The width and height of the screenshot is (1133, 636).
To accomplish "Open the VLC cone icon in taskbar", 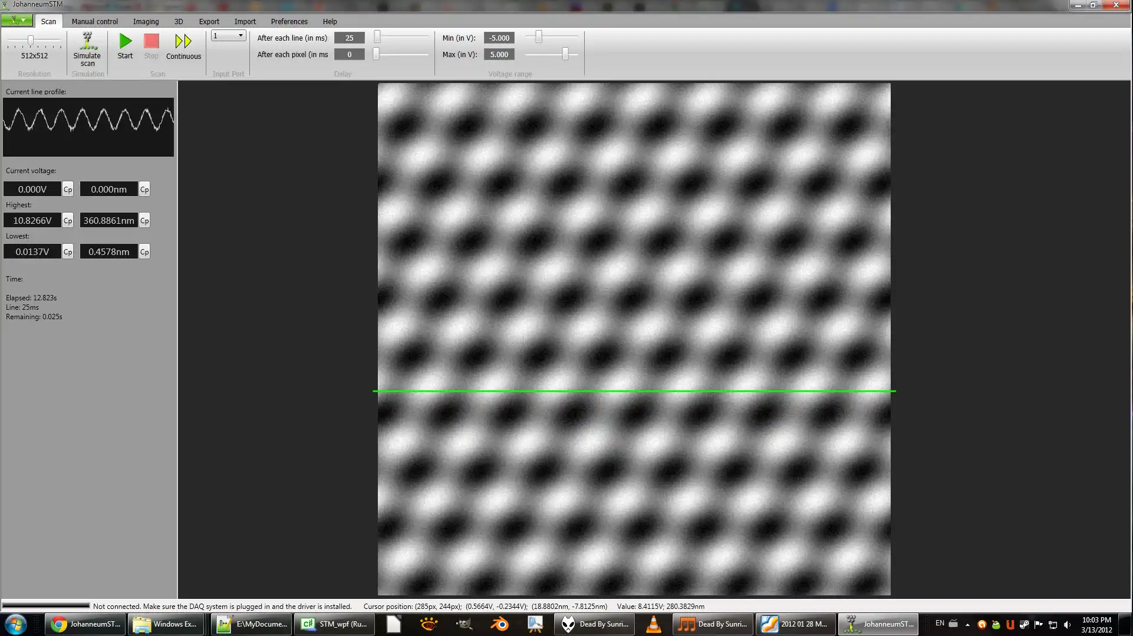I will coord(653,624).
